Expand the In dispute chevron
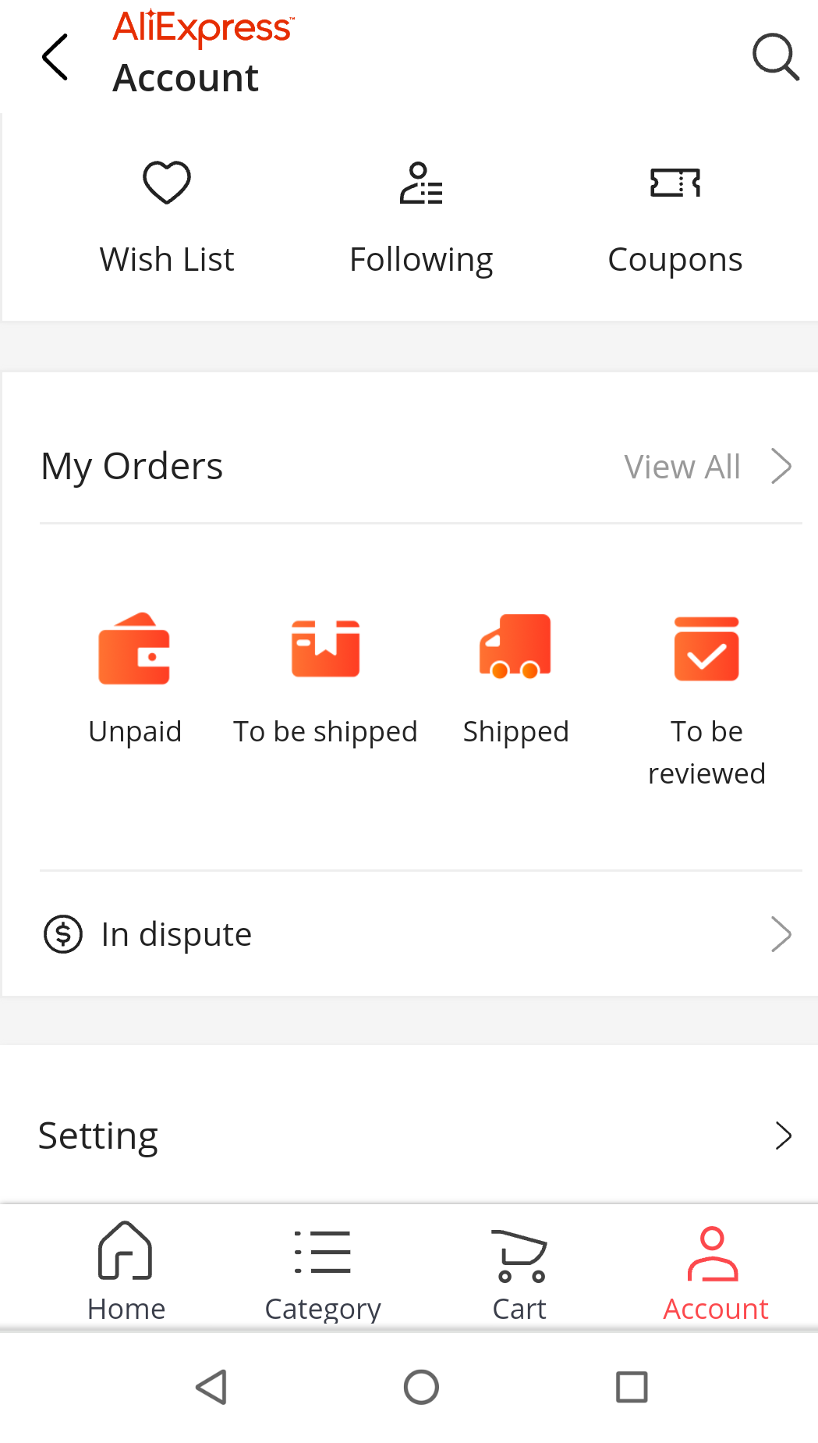 (x=781, y=934)
